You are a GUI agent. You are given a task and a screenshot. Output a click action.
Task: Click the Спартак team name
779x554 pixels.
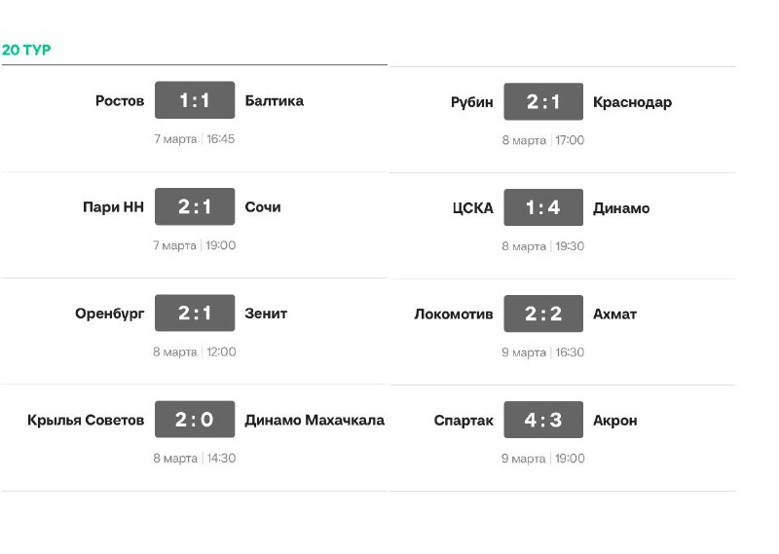(464, 421)
